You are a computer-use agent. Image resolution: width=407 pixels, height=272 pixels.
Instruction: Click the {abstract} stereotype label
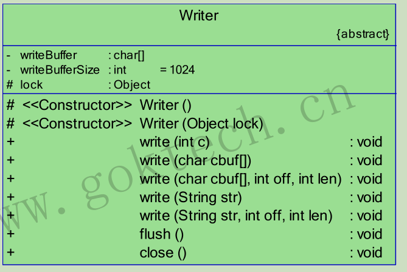pyautogui.click(x=363, y=34)
